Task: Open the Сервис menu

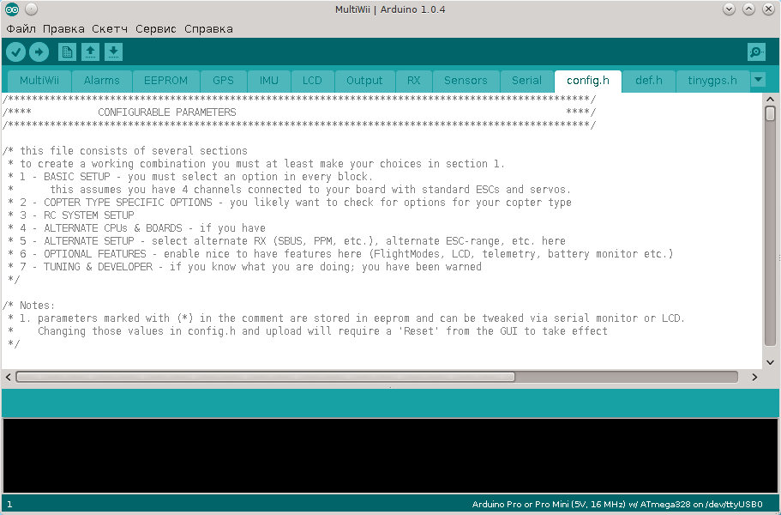Action: click(156, 28)
